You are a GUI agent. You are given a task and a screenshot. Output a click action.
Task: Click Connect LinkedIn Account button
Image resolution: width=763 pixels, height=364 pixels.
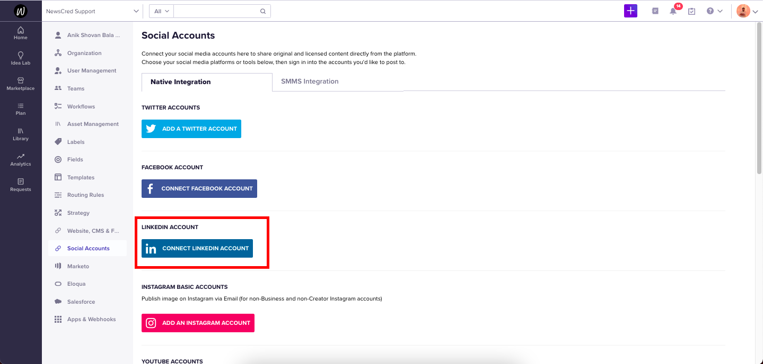coord(197,249)
